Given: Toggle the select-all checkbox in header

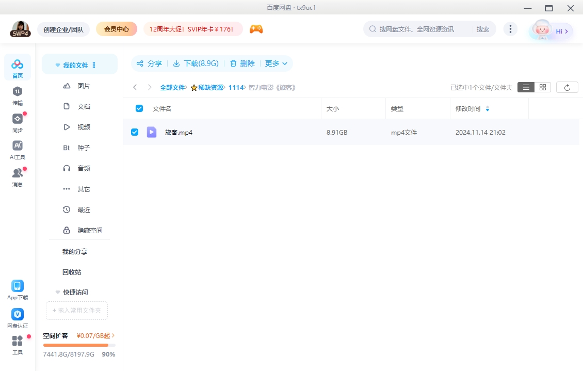Looking at the screenshot, I should tap(138, 108).
